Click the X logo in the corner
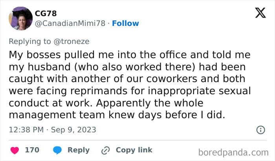 (x=260, y=13)
